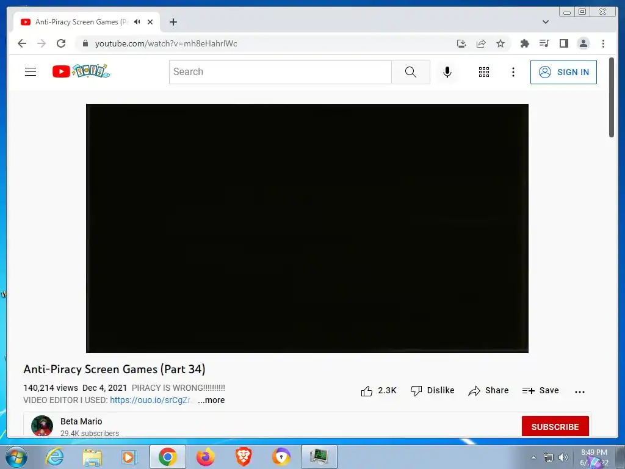Image resolution: width=625 pixels, height=469 pixels.
Task: Toggle the Chrome side panel icon
Action: [563, 43]
